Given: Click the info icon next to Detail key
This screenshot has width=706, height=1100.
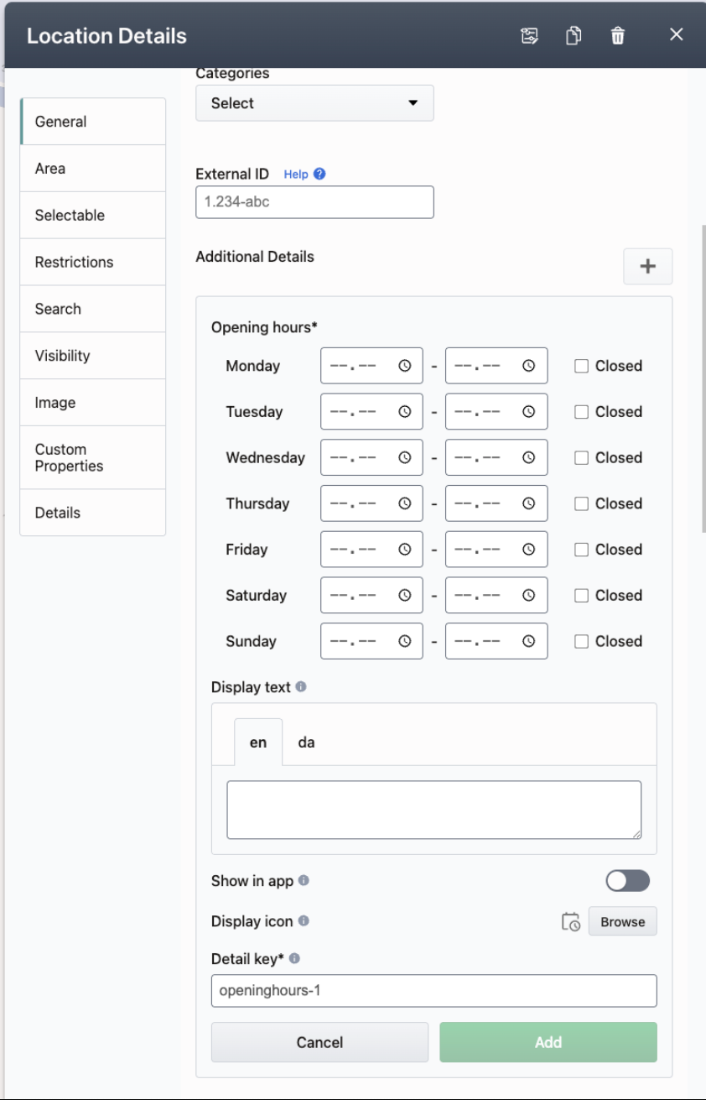Looking at the screenshot, I should point(294,958).
